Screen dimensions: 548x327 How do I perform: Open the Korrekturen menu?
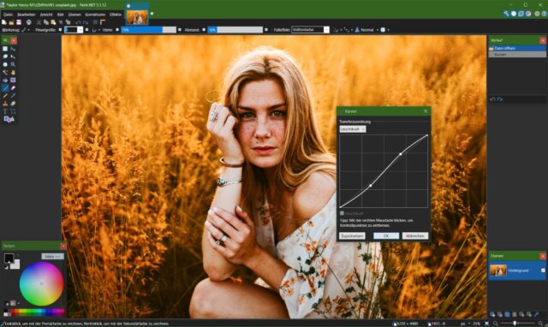pos(95,15)
